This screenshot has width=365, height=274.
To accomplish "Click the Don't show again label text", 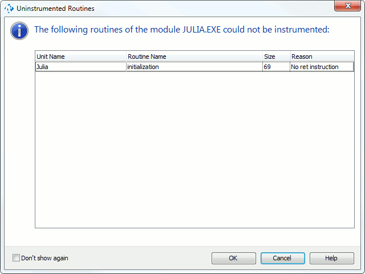I will coord(44,258).
